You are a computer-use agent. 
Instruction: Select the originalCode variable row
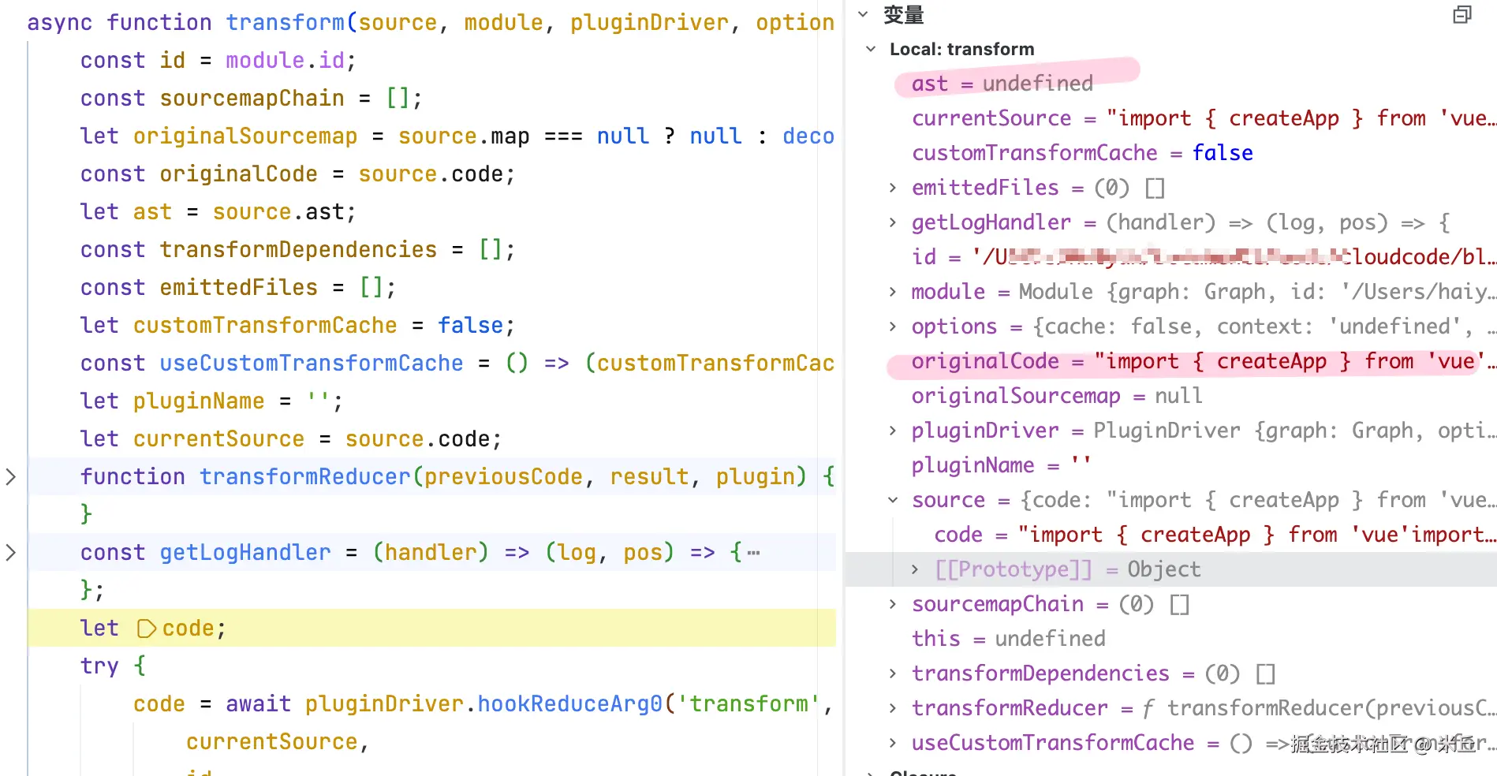(1170, 361)
